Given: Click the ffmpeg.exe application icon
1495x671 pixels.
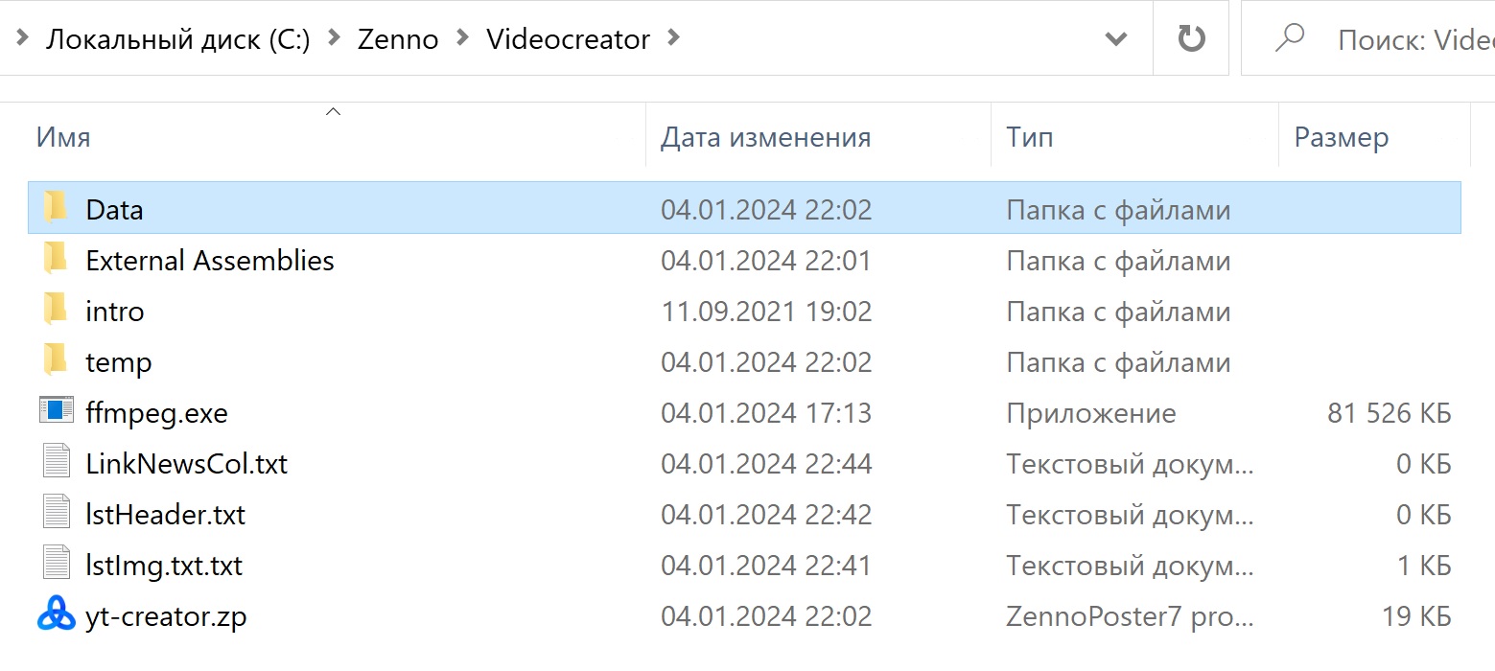Looking at the screenshot, I should tap(56, 411).
